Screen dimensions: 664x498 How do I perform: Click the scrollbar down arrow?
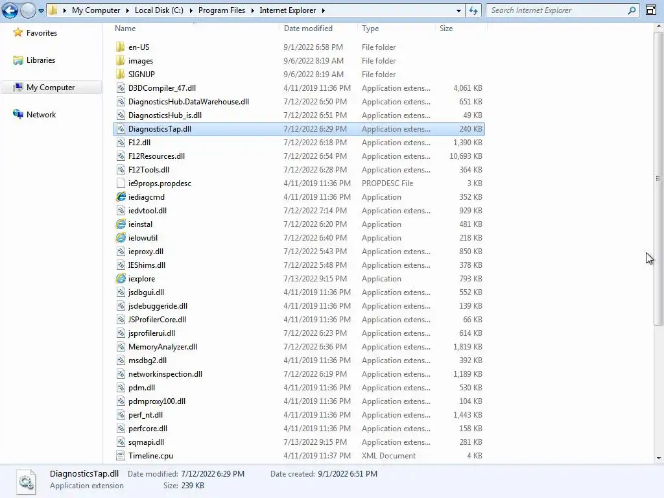[658, 458]
